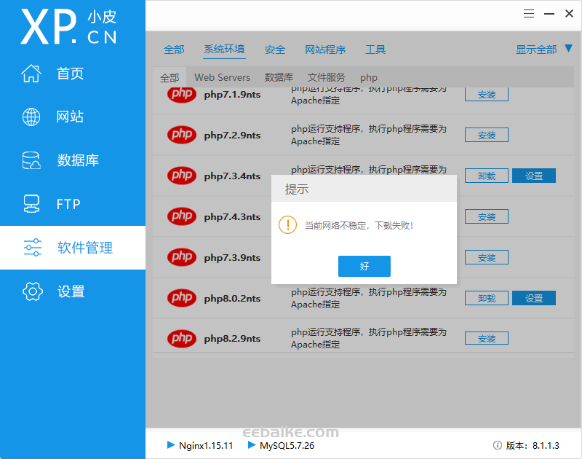
Task: Open settings for php8.0.2nts
Action: (534, 298)
